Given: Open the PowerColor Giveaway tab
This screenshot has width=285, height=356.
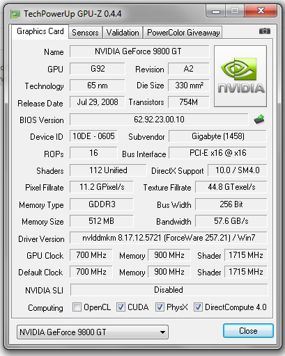Looking at the screenshot, I should pyautogui.click(x=183, y=33).
